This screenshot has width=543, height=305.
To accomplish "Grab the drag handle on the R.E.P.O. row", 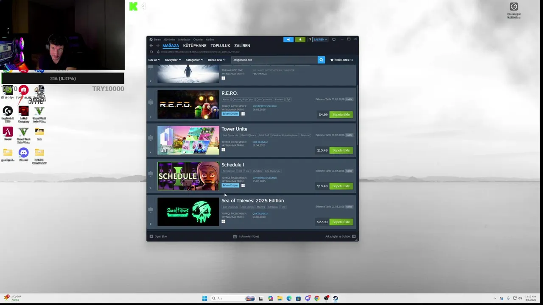I will 151,102.
